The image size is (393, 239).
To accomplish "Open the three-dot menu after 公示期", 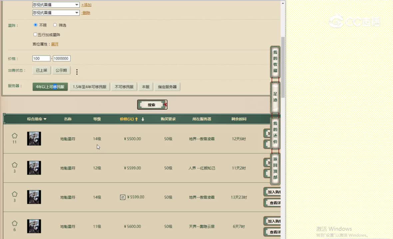I will pos(77,72).
